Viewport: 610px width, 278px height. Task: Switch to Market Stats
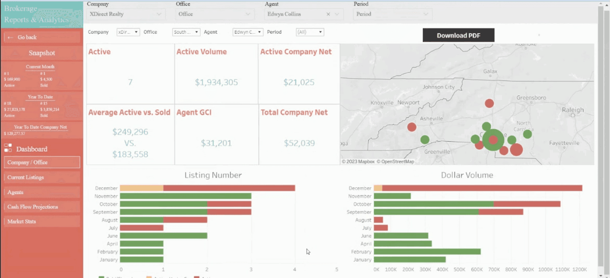42,221
